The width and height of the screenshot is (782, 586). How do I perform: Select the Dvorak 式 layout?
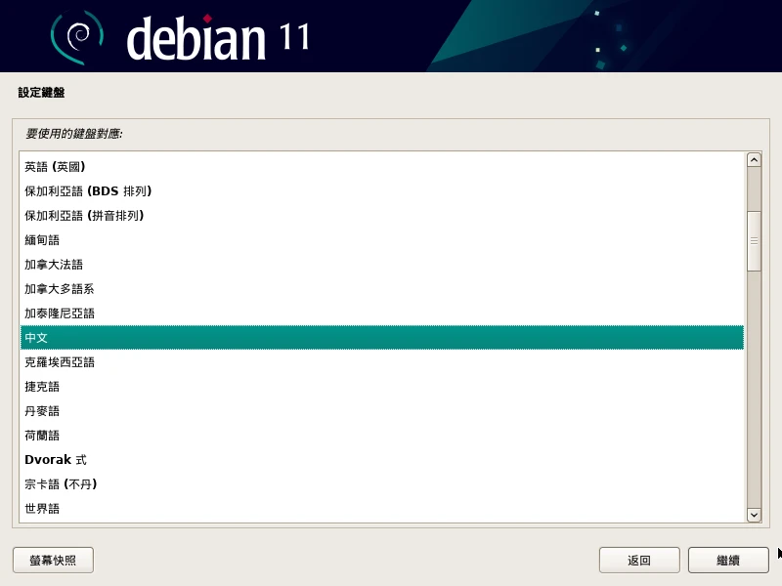click(x=56, y=460)
